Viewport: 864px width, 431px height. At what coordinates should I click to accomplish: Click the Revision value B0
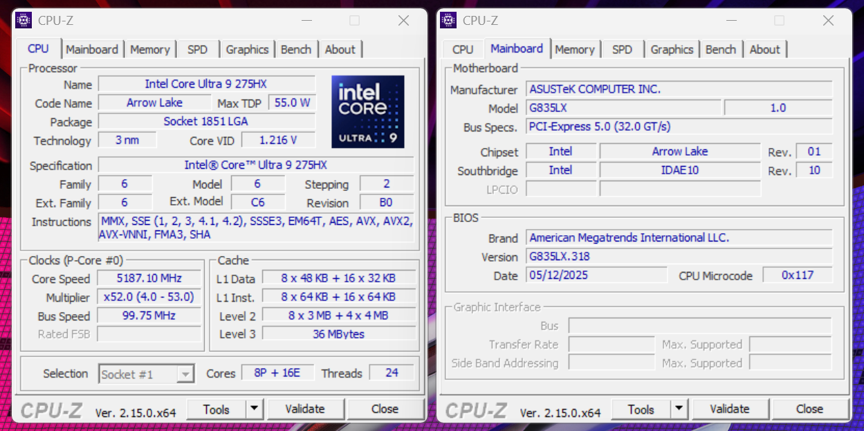tap(386, 202)
